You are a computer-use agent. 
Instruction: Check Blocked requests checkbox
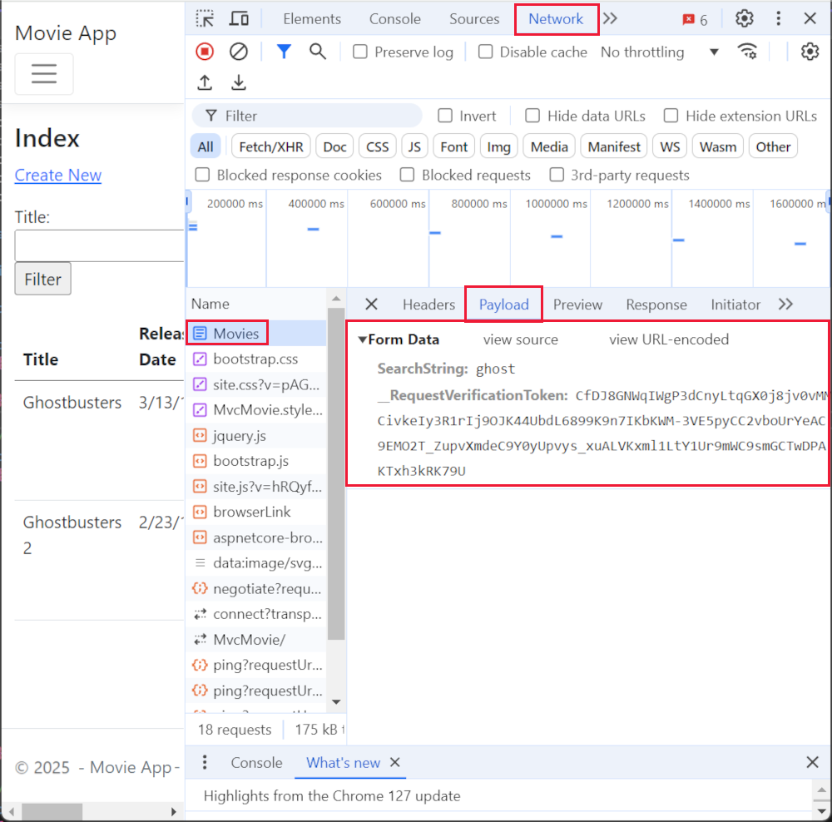pyautogui.click(x=407, y=175)
